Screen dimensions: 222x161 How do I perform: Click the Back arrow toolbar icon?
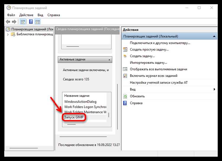pos(8,22)
